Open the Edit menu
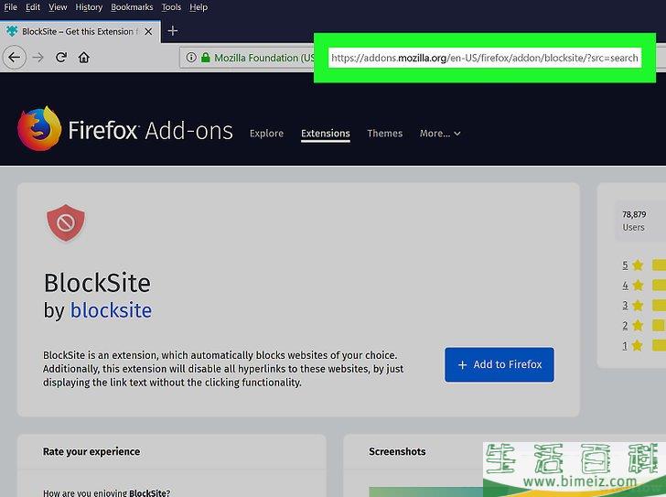 [33, 7]
